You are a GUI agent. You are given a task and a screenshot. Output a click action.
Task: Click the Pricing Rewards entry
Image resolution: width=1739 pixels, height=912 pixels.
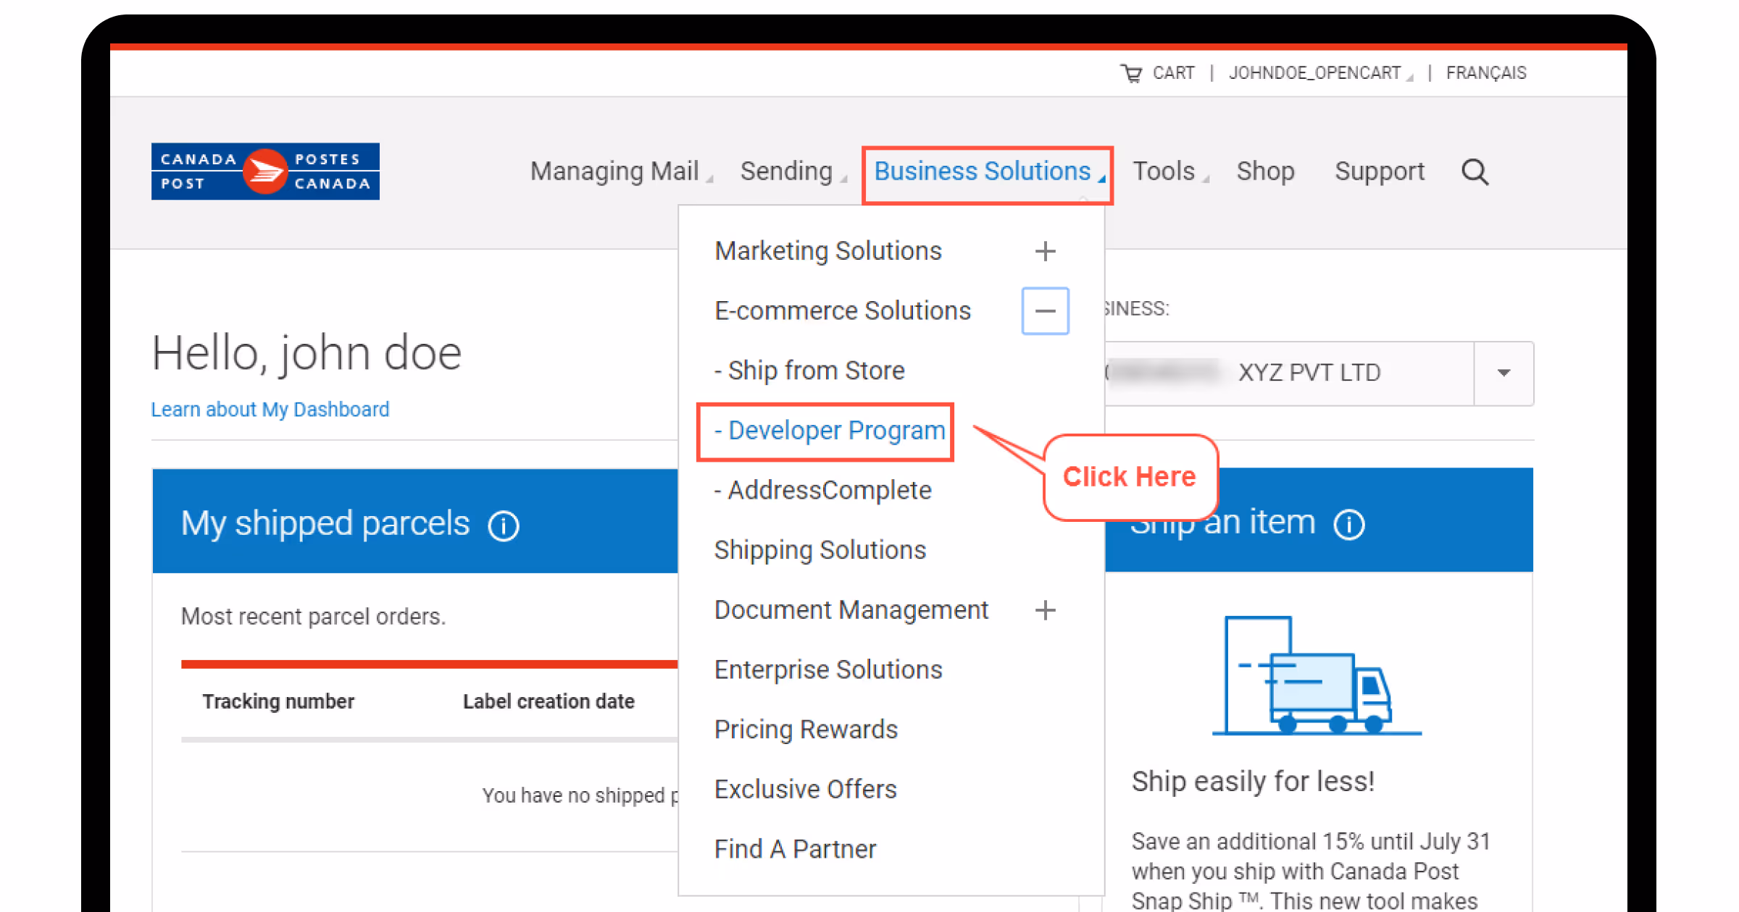coord(806,730)
